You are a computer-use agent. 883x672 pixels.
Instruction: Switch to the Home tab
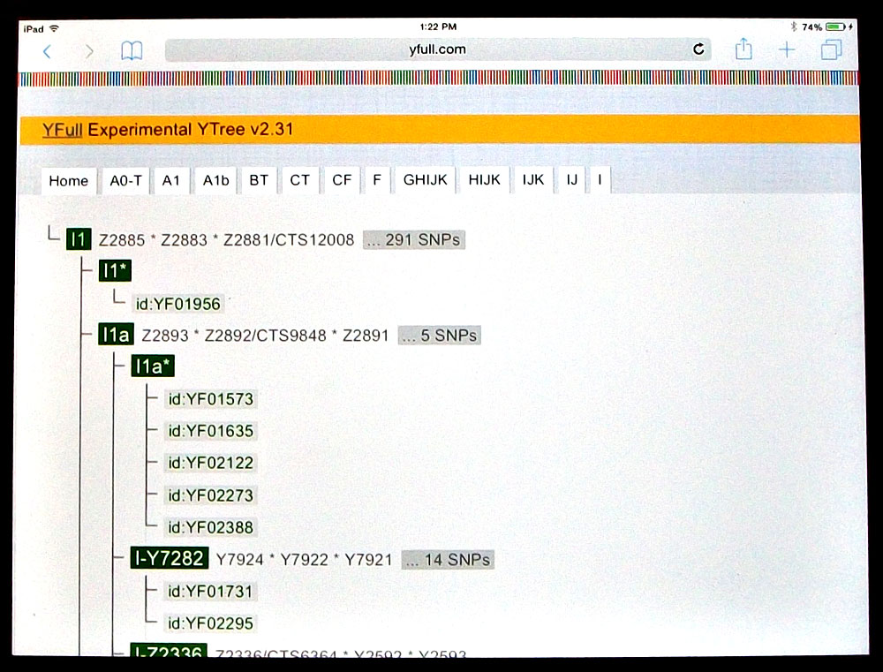coord(69,181)
